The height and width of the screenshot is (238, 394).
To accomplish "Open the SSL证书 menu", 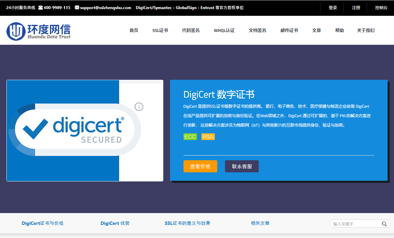I will [160, 30].
